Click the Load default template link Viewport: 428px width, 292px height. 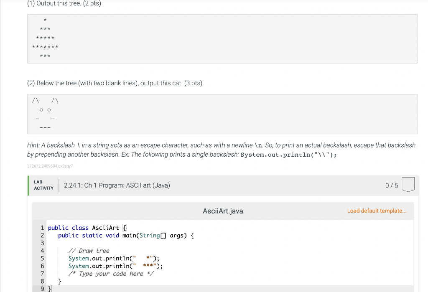(377, 211)
